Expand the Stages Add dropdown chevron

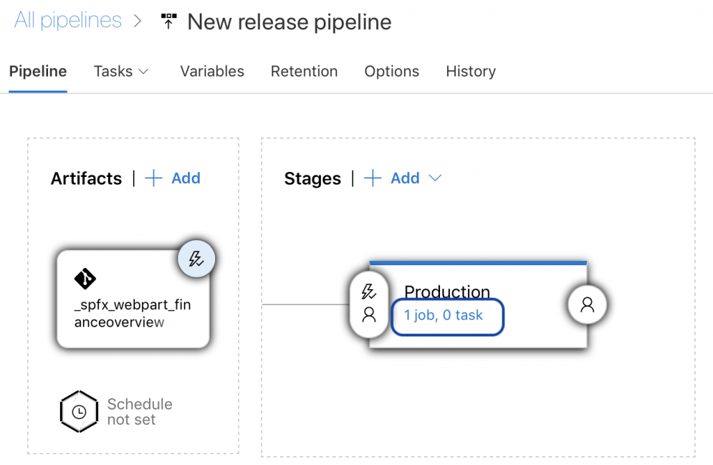pos(435,179)
